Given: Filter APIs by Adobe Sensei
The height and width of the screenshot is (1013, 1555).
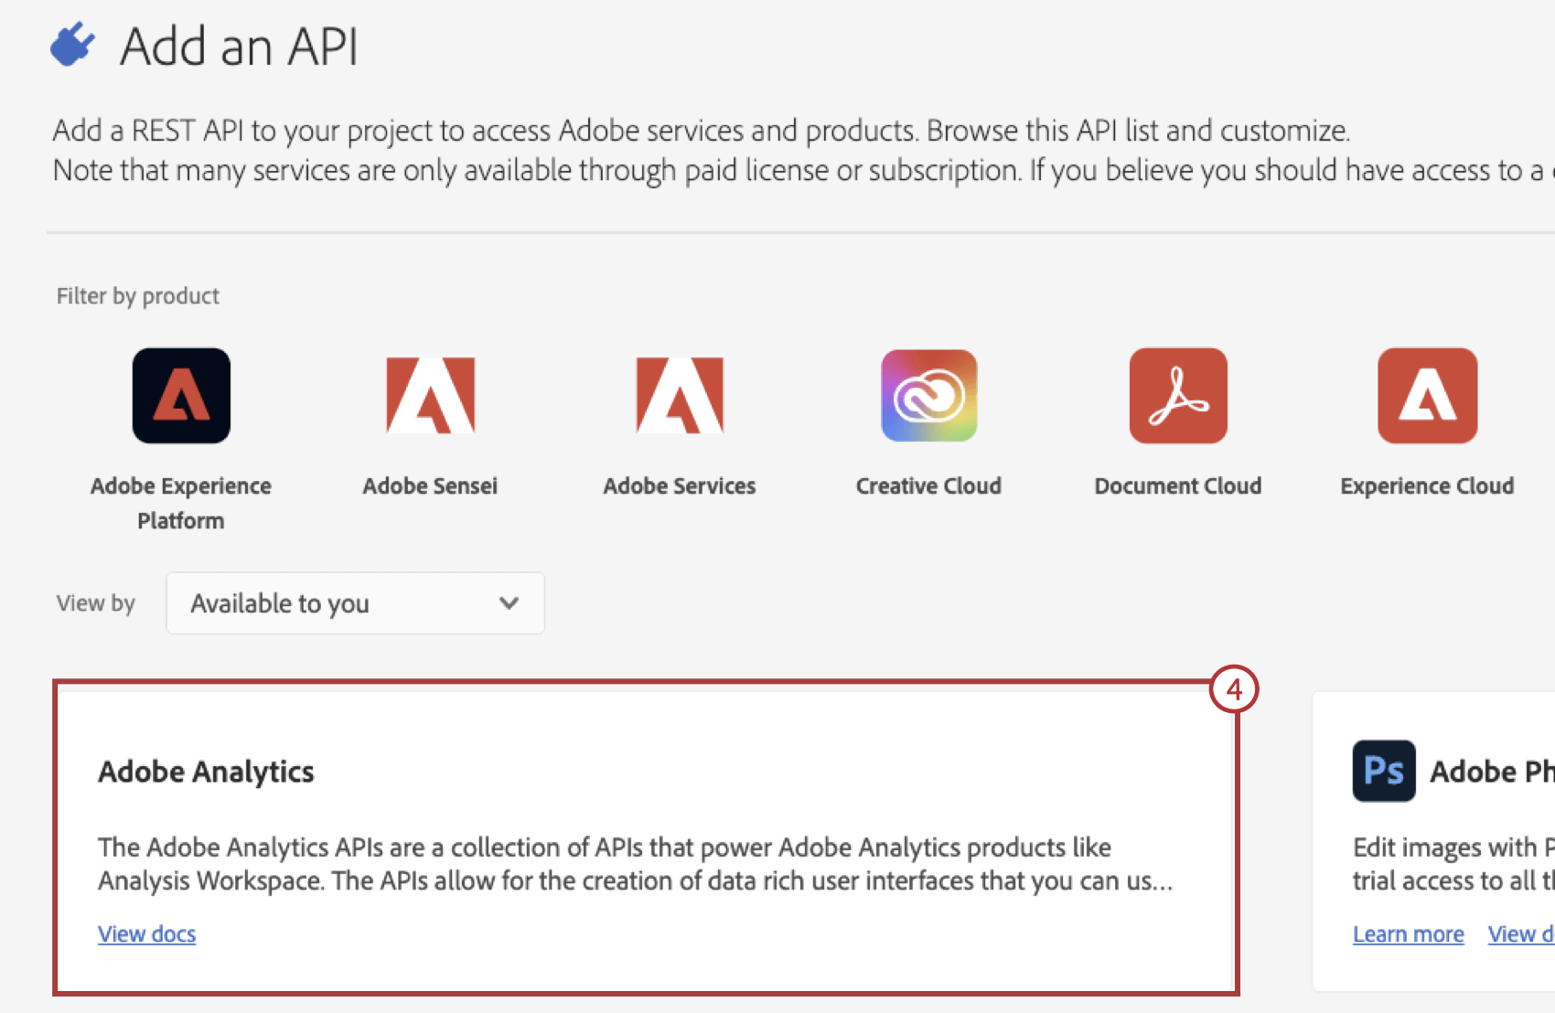Looking at the screenshot, I should (x=430, y=395).
